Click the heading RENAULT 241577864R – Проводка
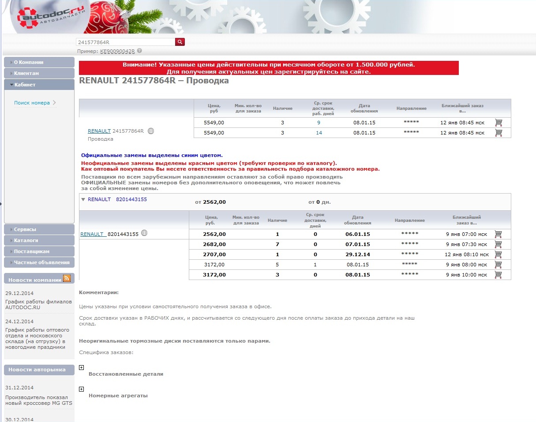Screen dimensions: 536x422 154,81
